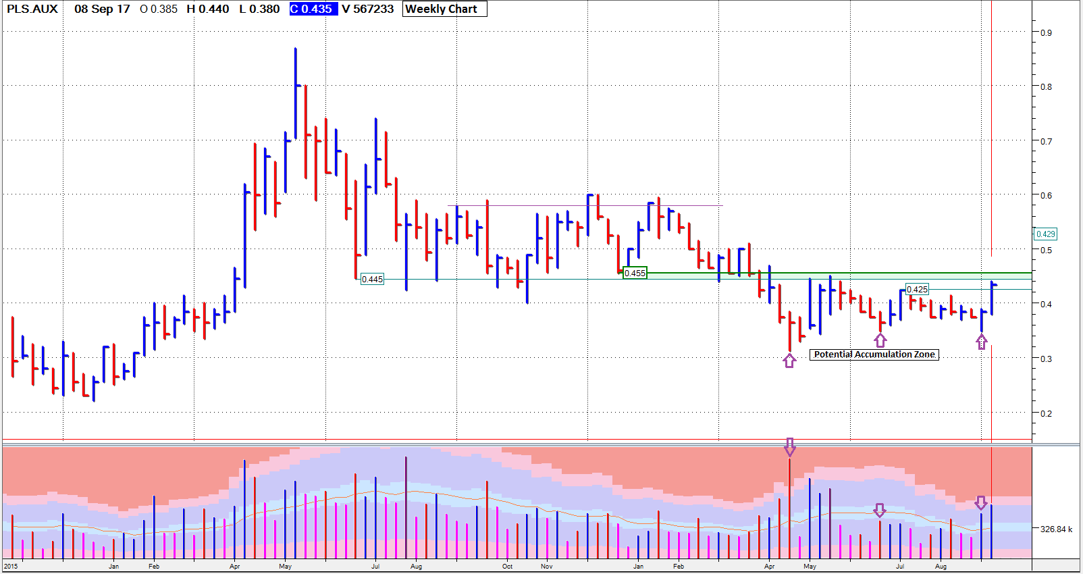Click the 0.5 price axis value
Viewport: 1083px width, 574px height.
[1046, 250]
